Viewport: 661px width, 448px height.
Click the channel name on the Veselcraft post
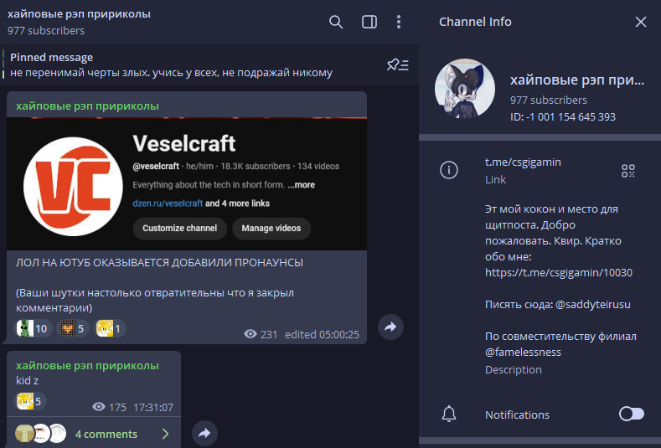pos(87,106)
